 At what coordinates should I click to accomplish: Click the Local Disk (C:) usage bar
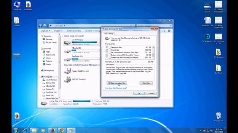tap(86, 42)
